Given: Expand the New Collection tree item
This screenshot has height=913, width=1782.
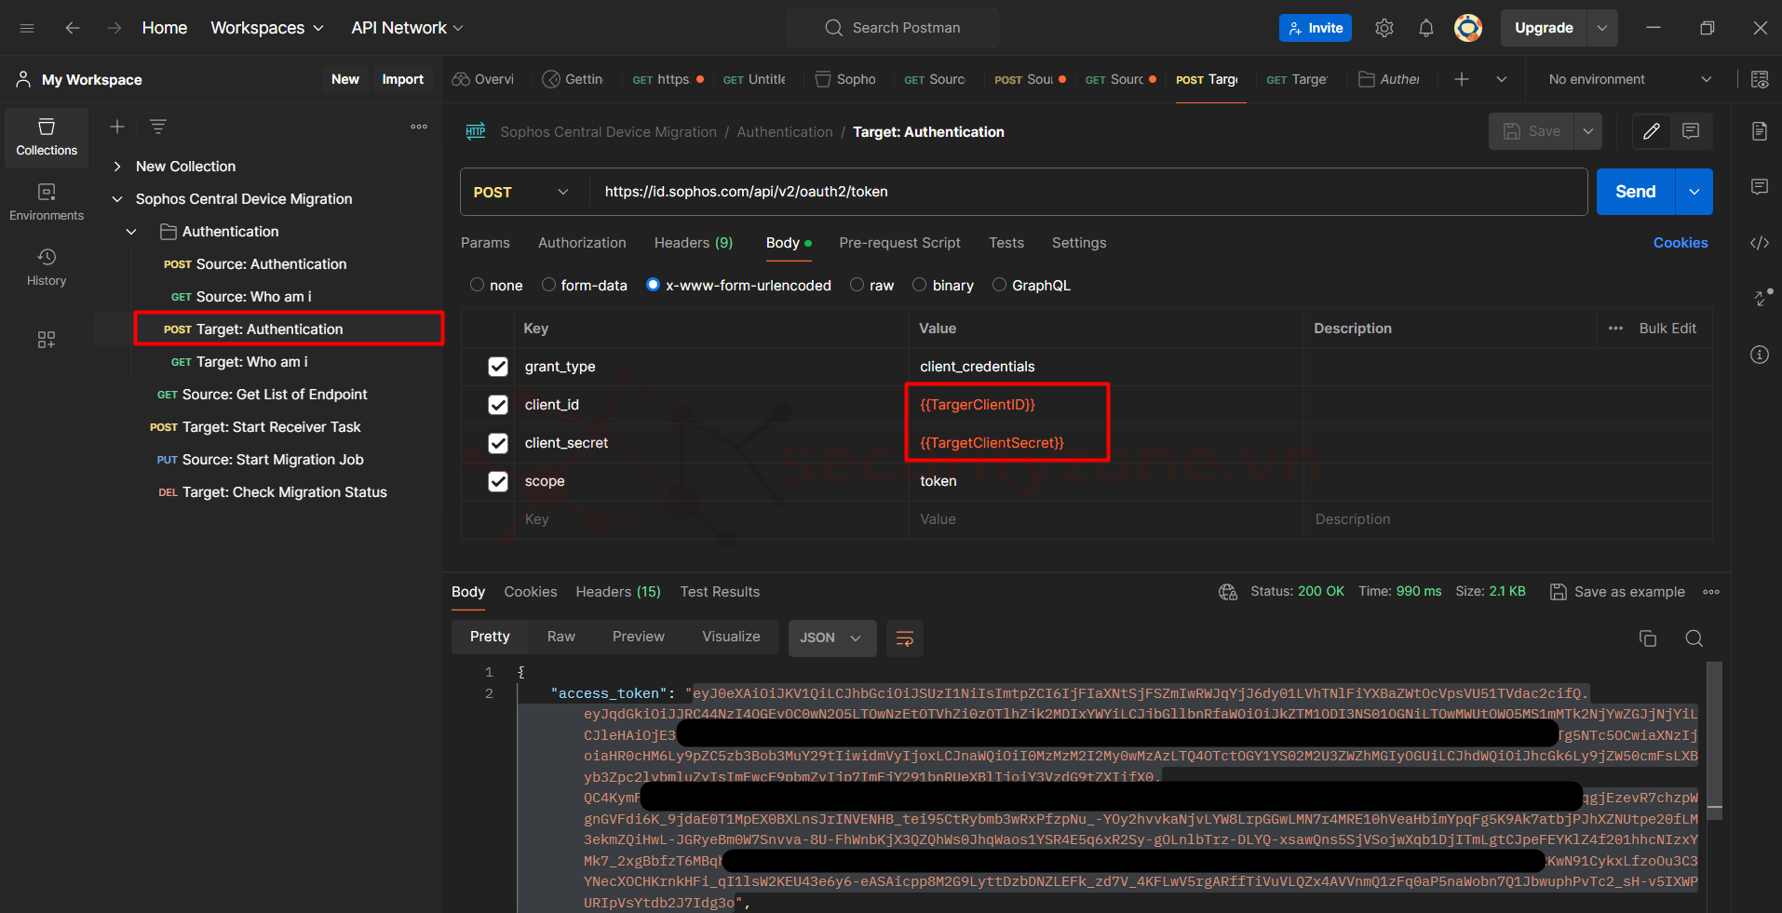Looking at the screenshot, I should pos(117,167).
